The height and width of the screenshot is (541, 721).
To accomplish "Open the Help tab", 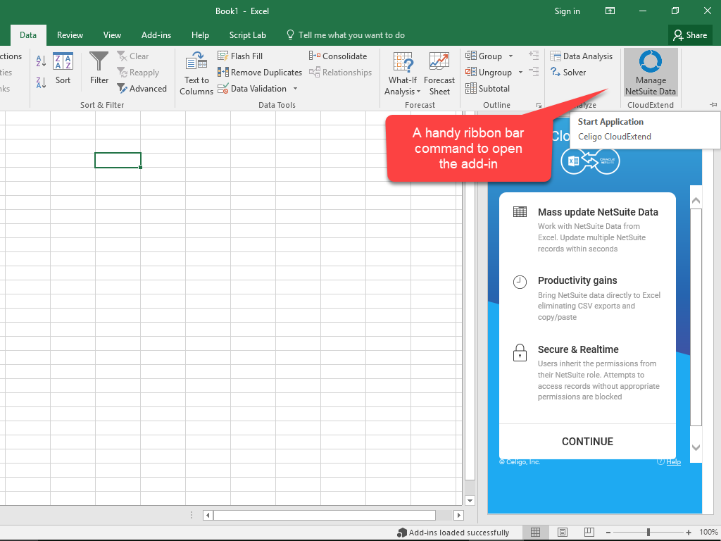I will coord(200,35).
